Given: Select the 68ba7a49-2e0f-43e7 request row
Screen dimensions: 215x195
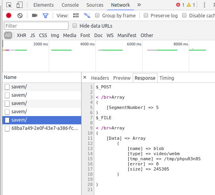Looking at the screenshot, I should [x=42, y=128].
